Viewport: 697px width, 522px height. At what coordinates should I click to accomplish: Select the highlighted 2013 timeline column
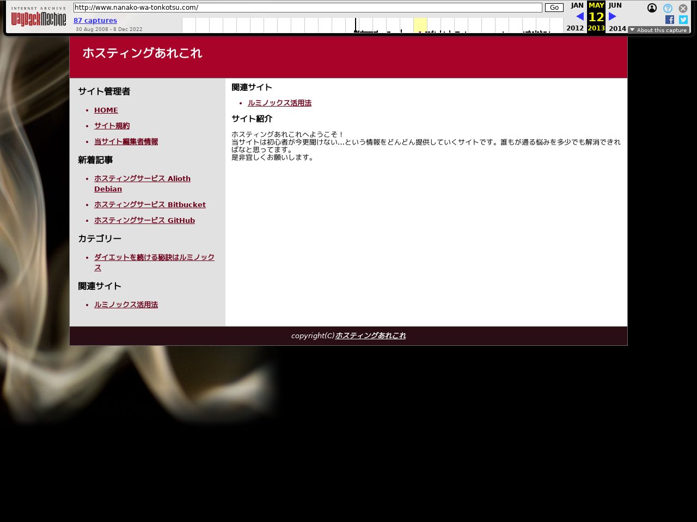(420, 25)
